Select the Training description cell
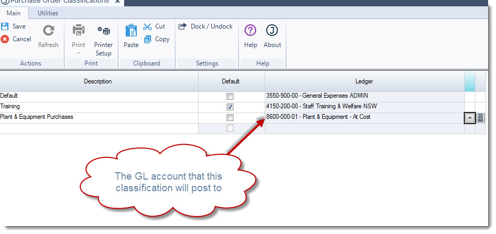The width and height of the screenshot is (496, 234). pos(99,107)
